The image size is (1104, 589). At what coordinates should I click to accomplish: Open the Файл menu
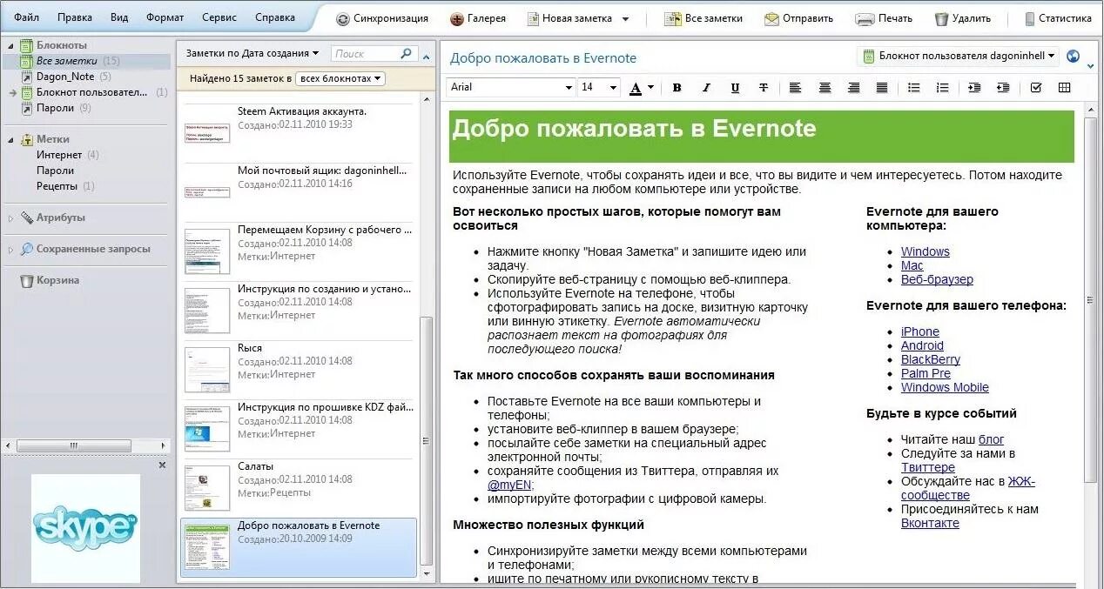coord(26,17)
